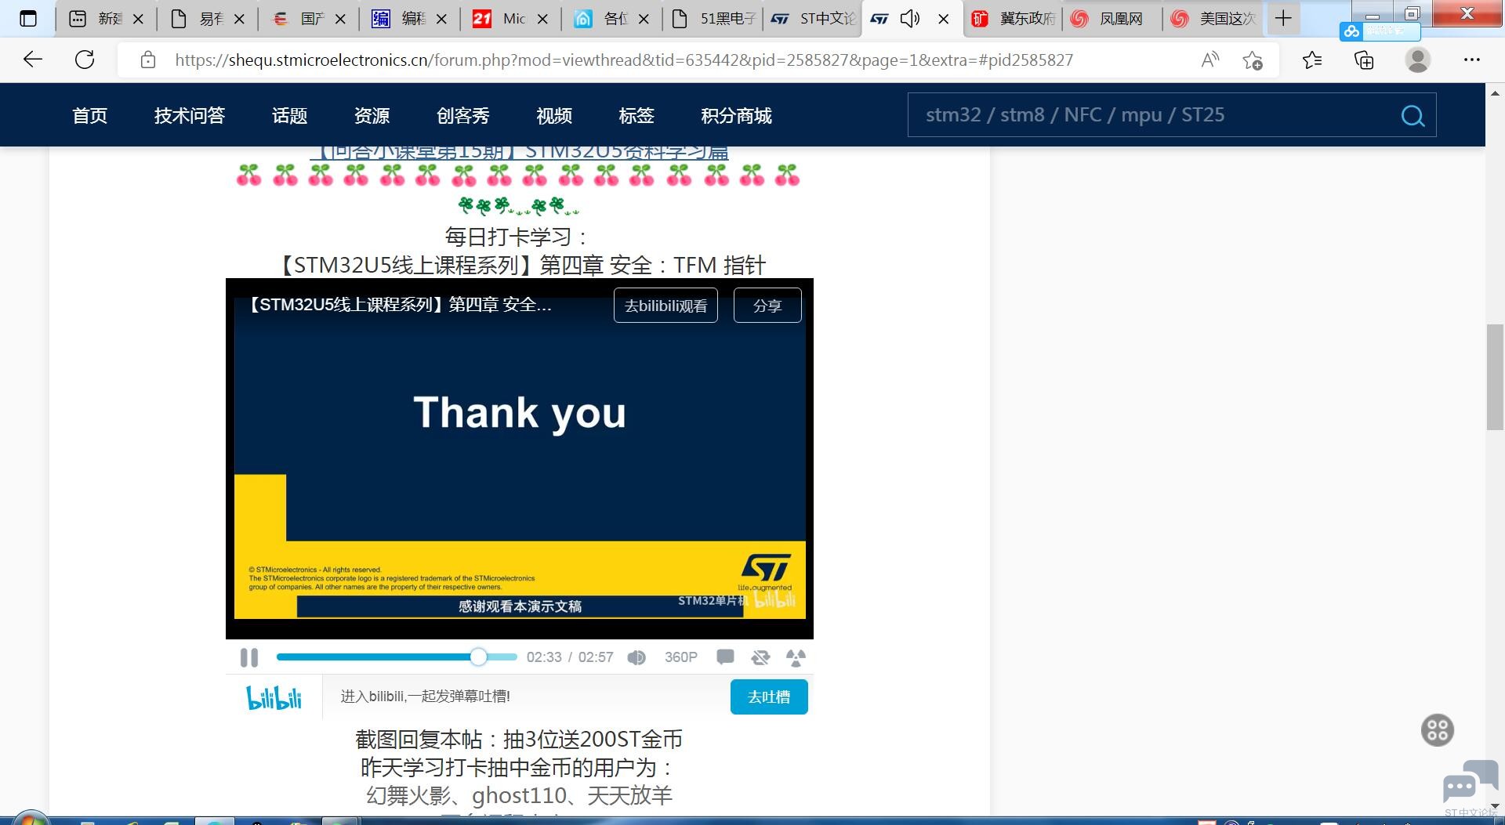This screenshot has height=825, width=1505.
Task: Click the 分享 share button
Action: tap(767, 306)
